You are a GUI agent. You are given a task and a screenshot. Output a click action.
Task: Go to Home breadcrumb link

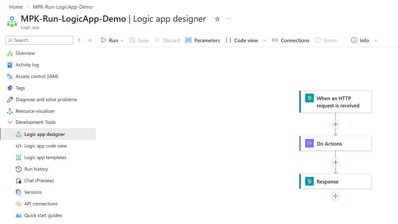click(x=16, y=7)
